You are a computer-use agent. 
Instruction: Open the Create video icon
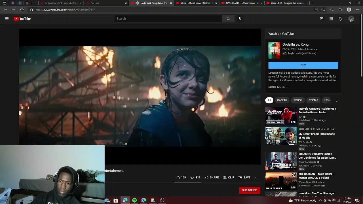coord(322,19)
